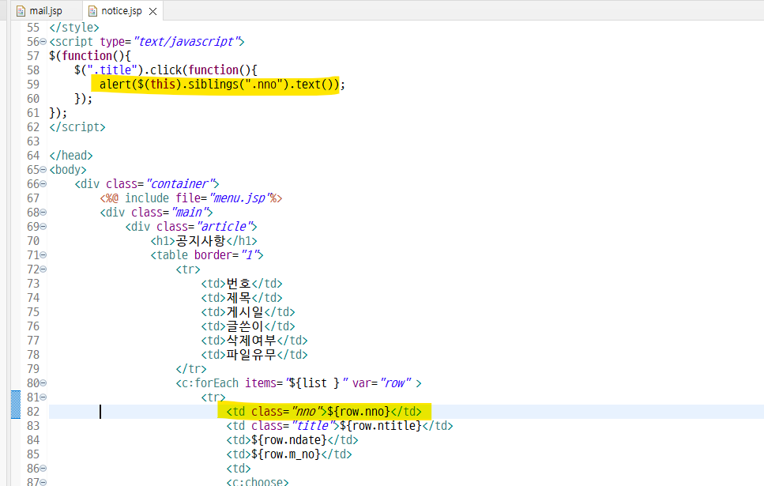The width and height of the screenshot is (764, 486).
Task: Click the $(".title").click line
Action: point(166,70)
